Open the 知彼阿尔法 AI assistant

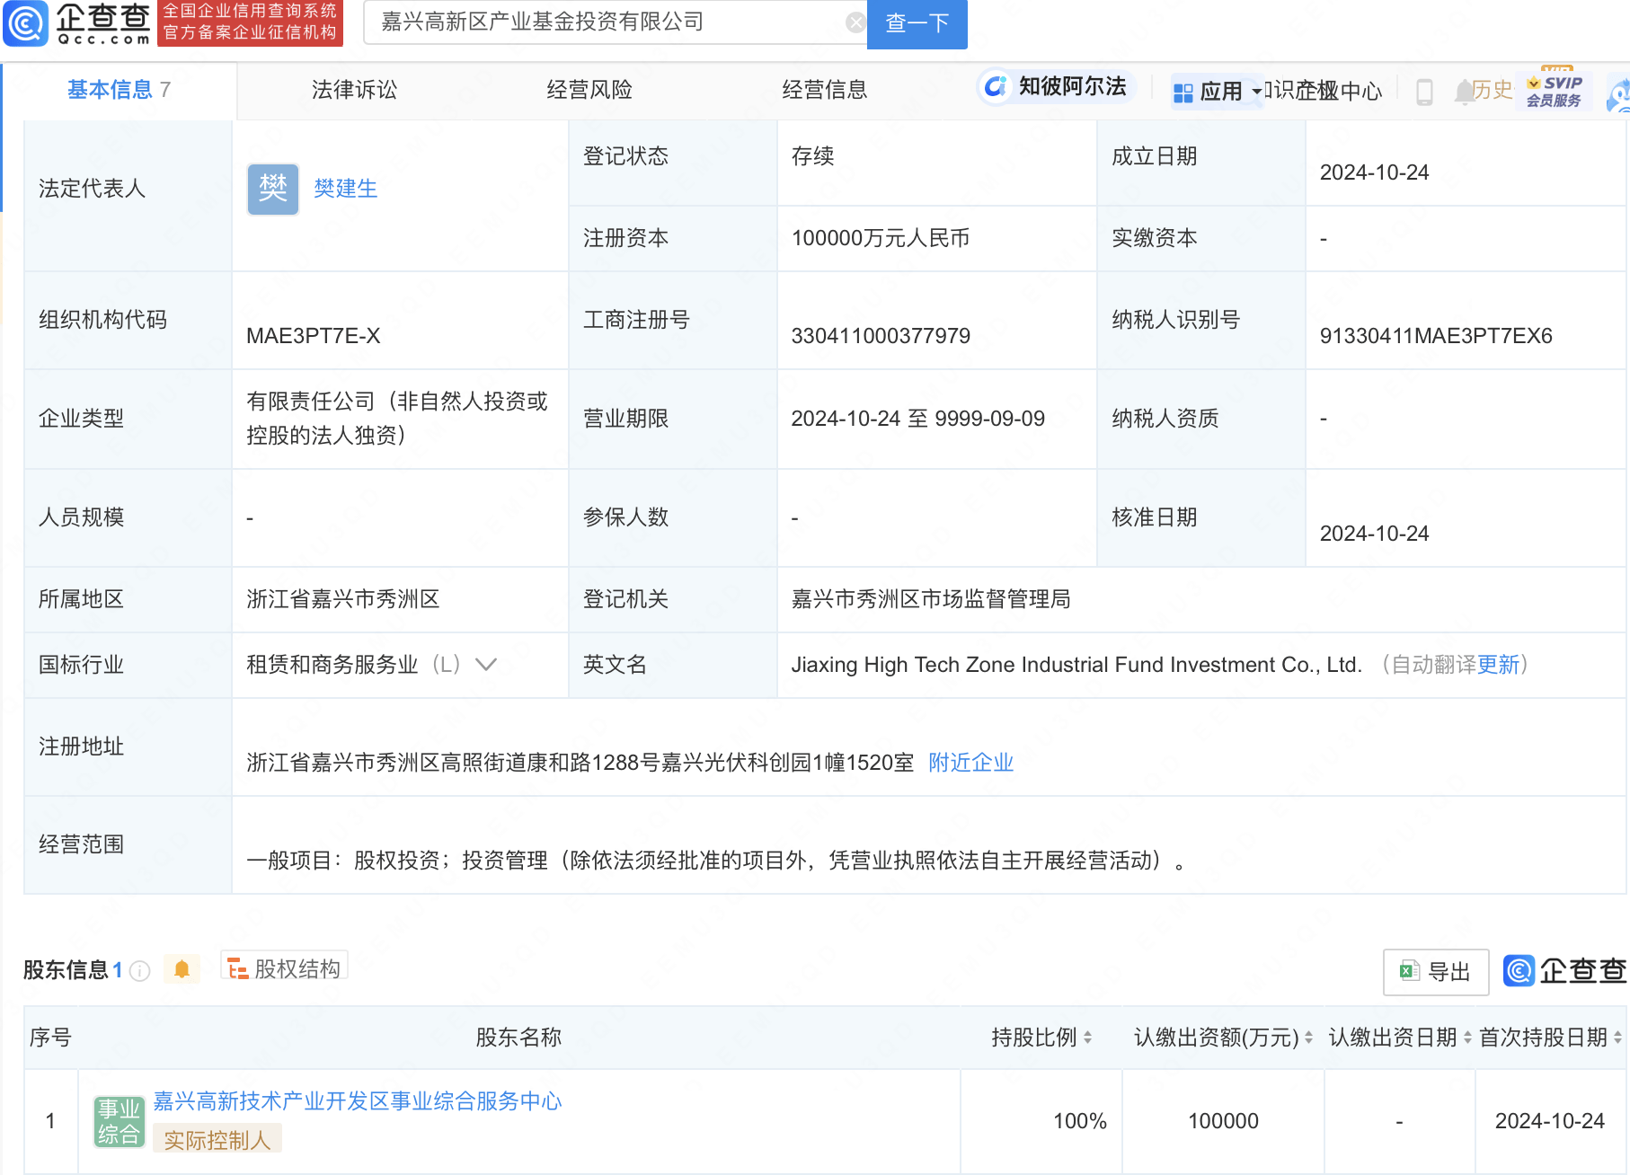click(x=1057, y=87)
